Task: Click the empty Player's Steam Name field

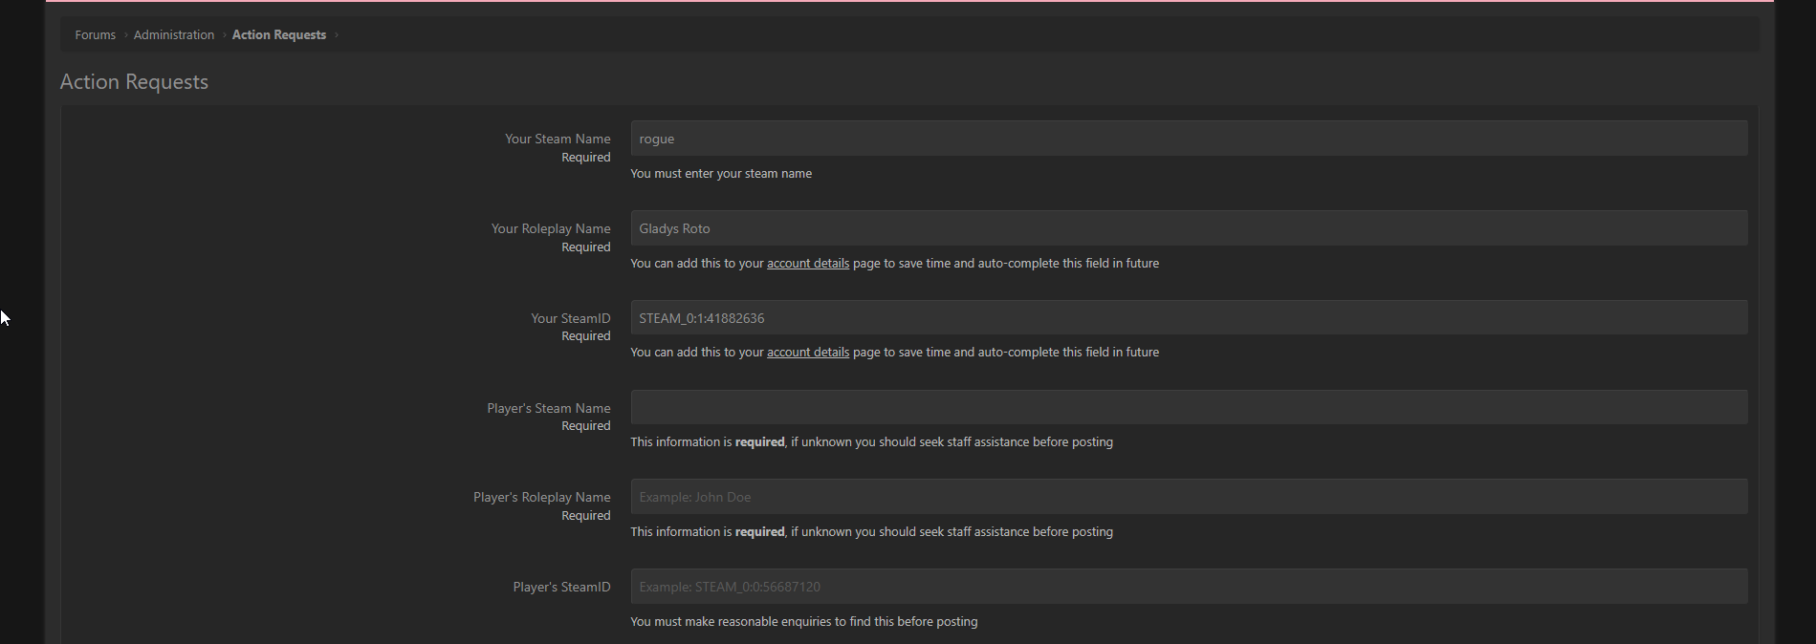Action: tap(1188, 408)
